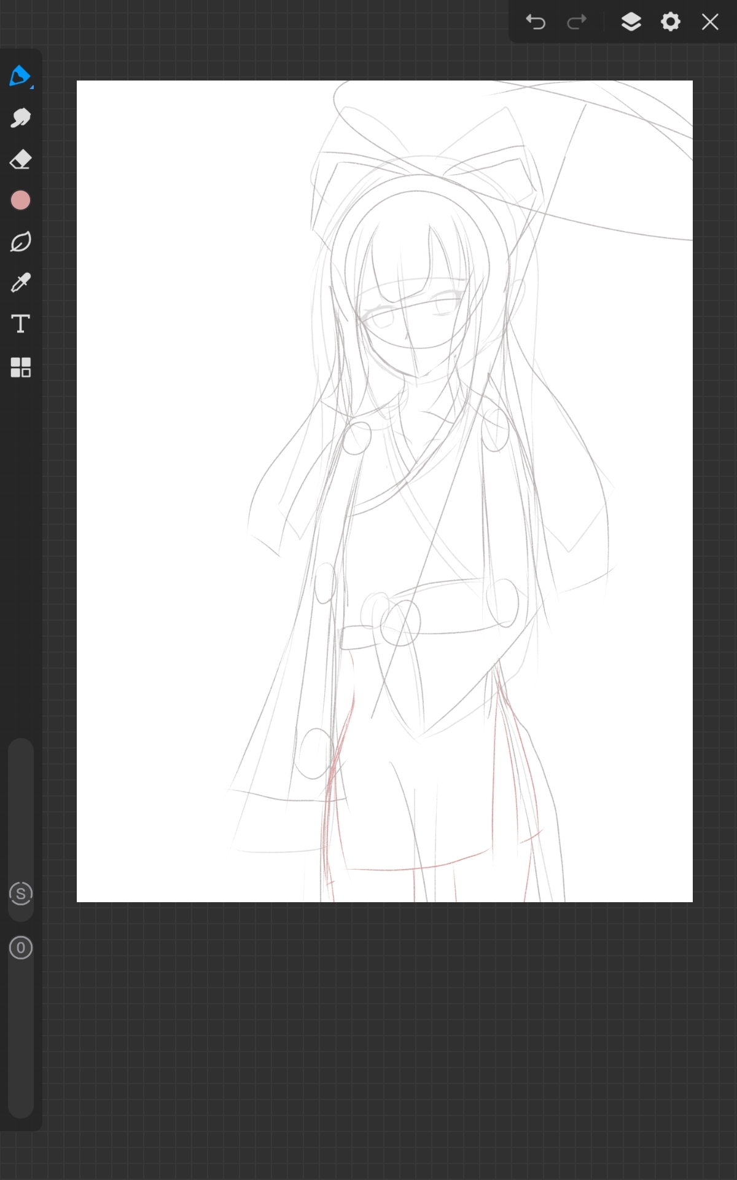Select the Eraser tool
Image resolution: width=737 pixels, height=1180 pixels.
(20, 160)
